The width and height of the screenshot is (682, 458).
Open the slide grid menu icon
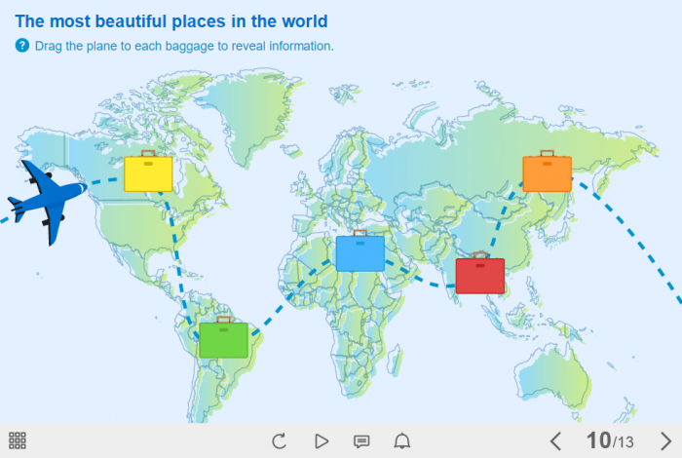point(18,440)
